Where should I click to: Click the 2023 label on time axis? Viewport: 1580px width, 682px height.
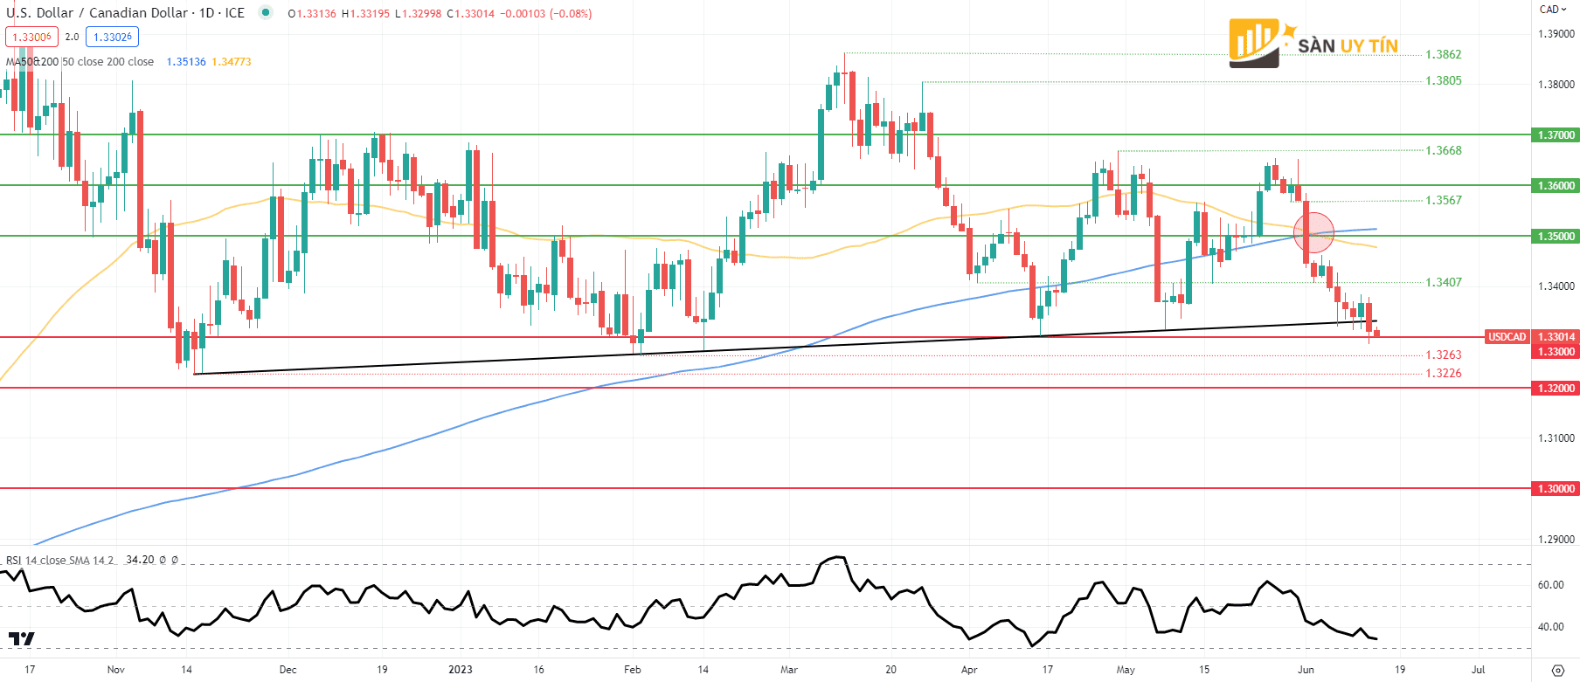(460, 670)
